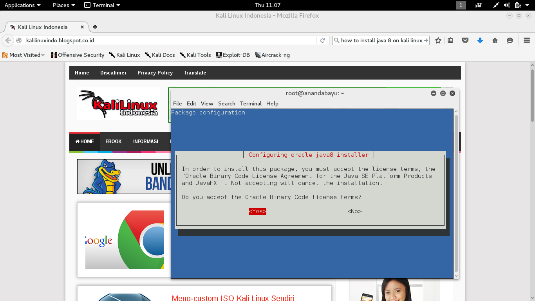535x301 pixels.
Task: Select INFORMASI tab in blog menu
Action: (146, 141)
